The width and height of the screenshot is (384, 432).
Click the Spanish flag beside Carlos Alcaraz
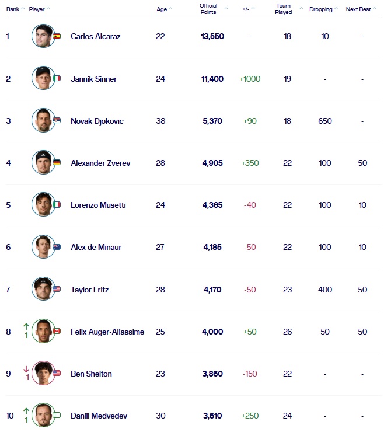pos(57,36)
